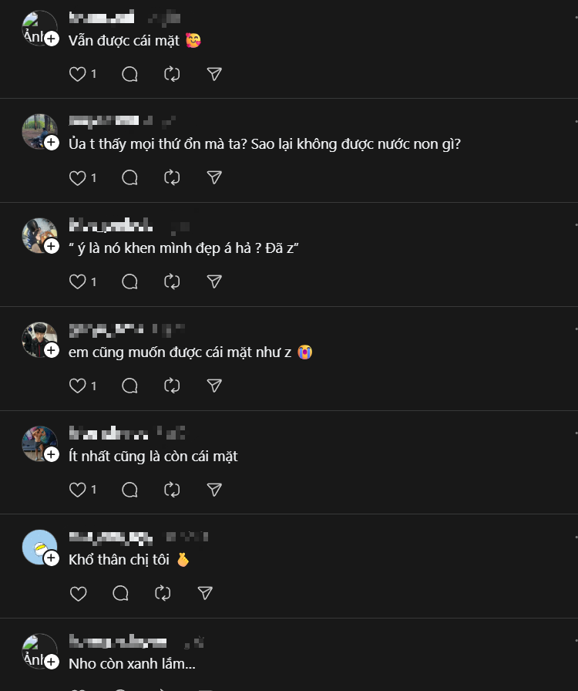The height and width of the screenshot is (691, 578).
Task: Reply to "em cũng muốn được cái mặt" comment
Action: point(130,385)
